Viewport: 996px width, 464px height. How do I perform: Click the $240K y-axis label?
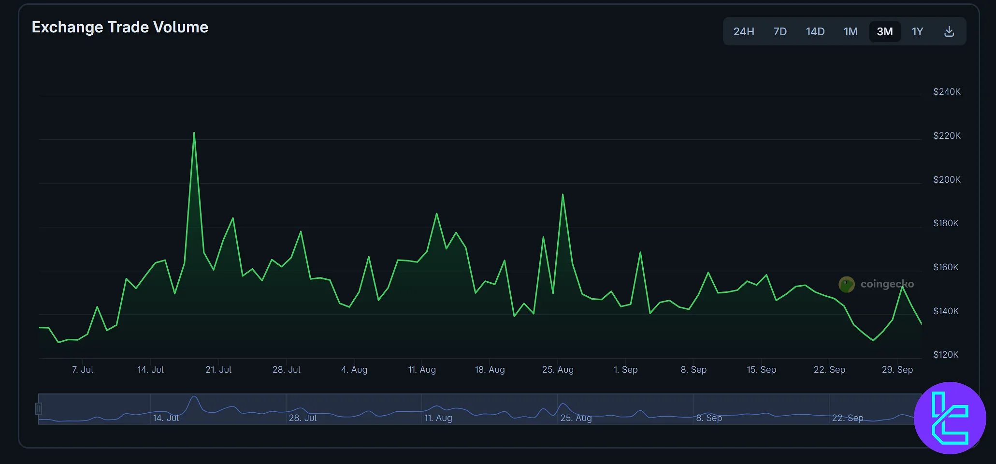pos(946,92)
